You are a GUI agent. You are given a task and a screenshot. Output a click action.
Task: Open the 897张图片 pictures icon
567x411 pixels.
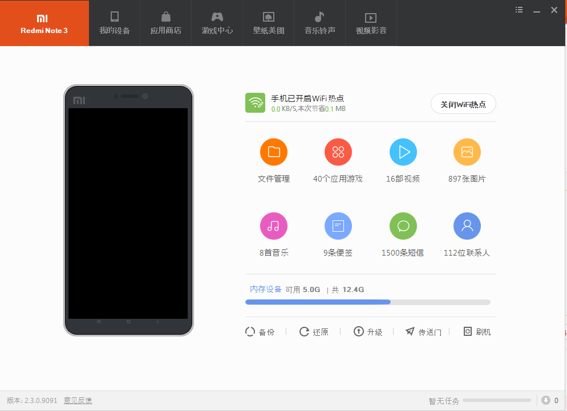[467, 153]
